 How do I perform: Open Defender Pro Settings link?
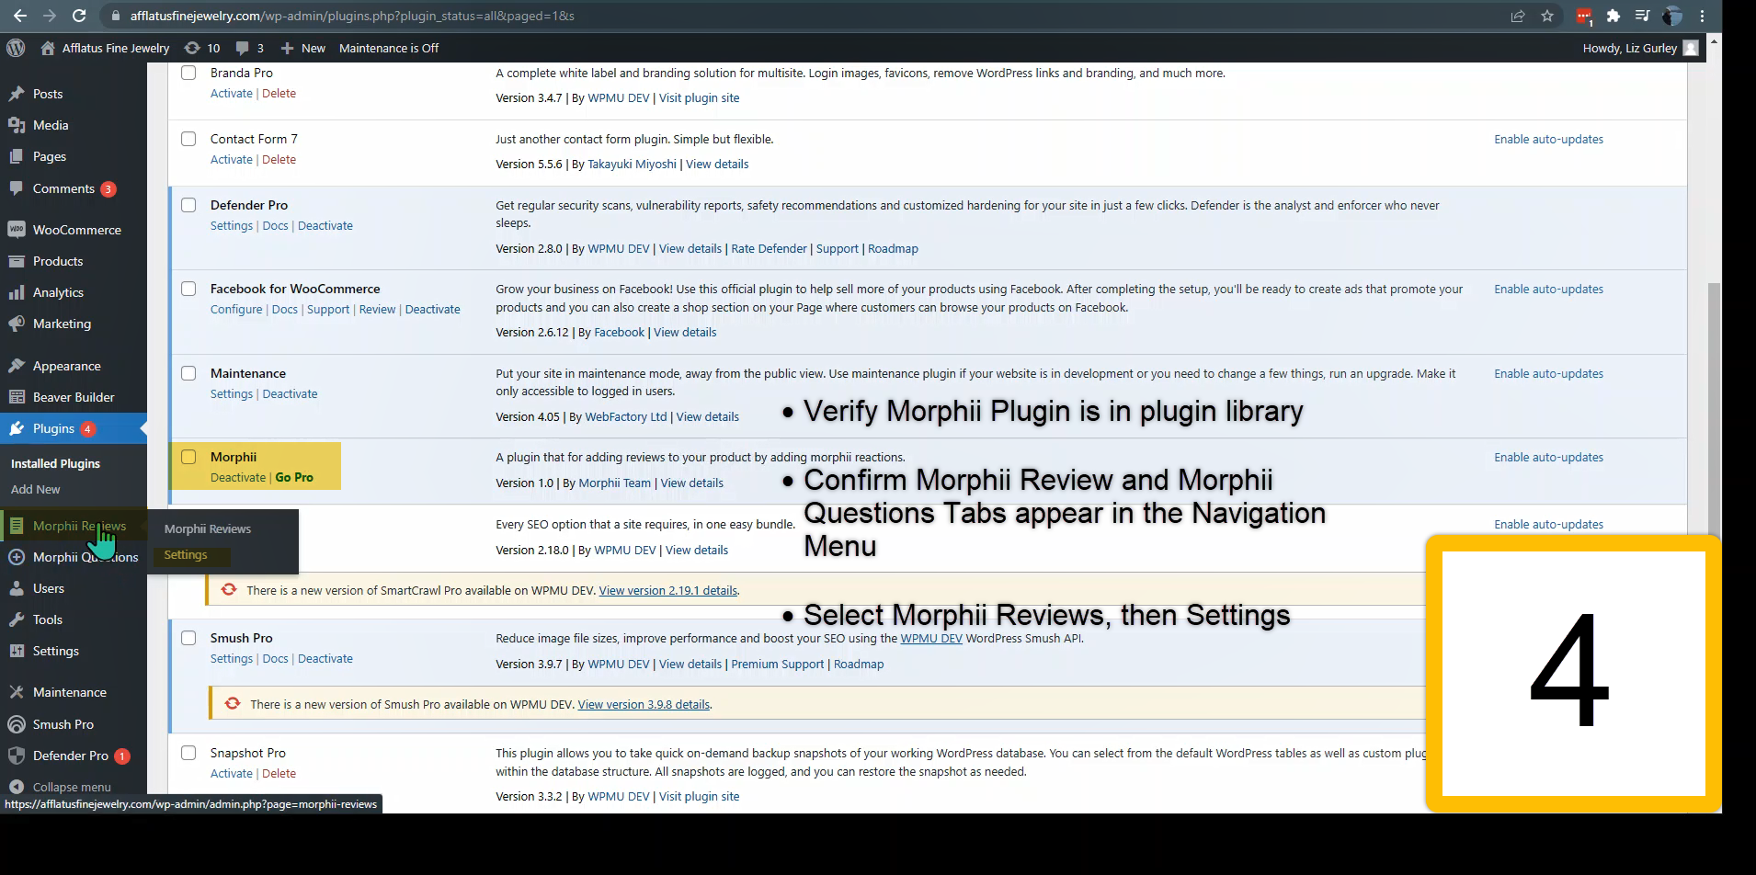[x=231, y=226]
